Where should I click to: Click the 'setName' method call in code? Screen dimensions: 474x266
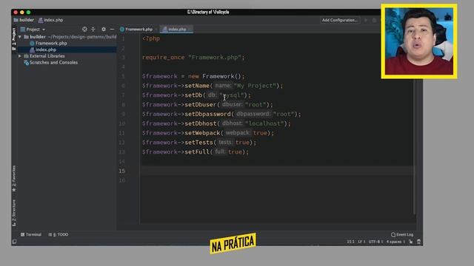coord(197,86)
